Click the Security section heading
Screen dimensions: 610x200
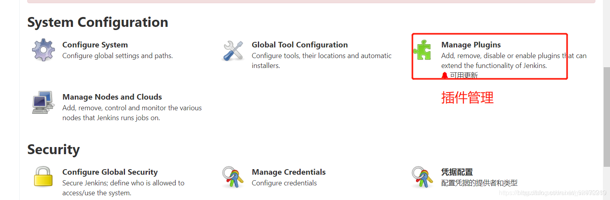click(x=53, y=149)
